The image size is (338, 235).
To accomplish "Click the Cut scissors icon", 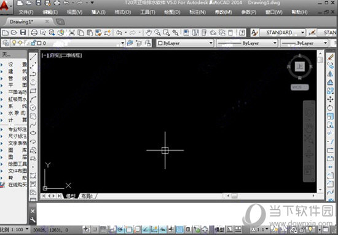I will click(71, 33).
